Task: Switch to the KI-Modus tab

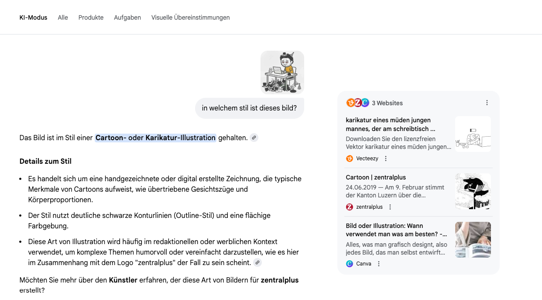Action: coord(33,17)
